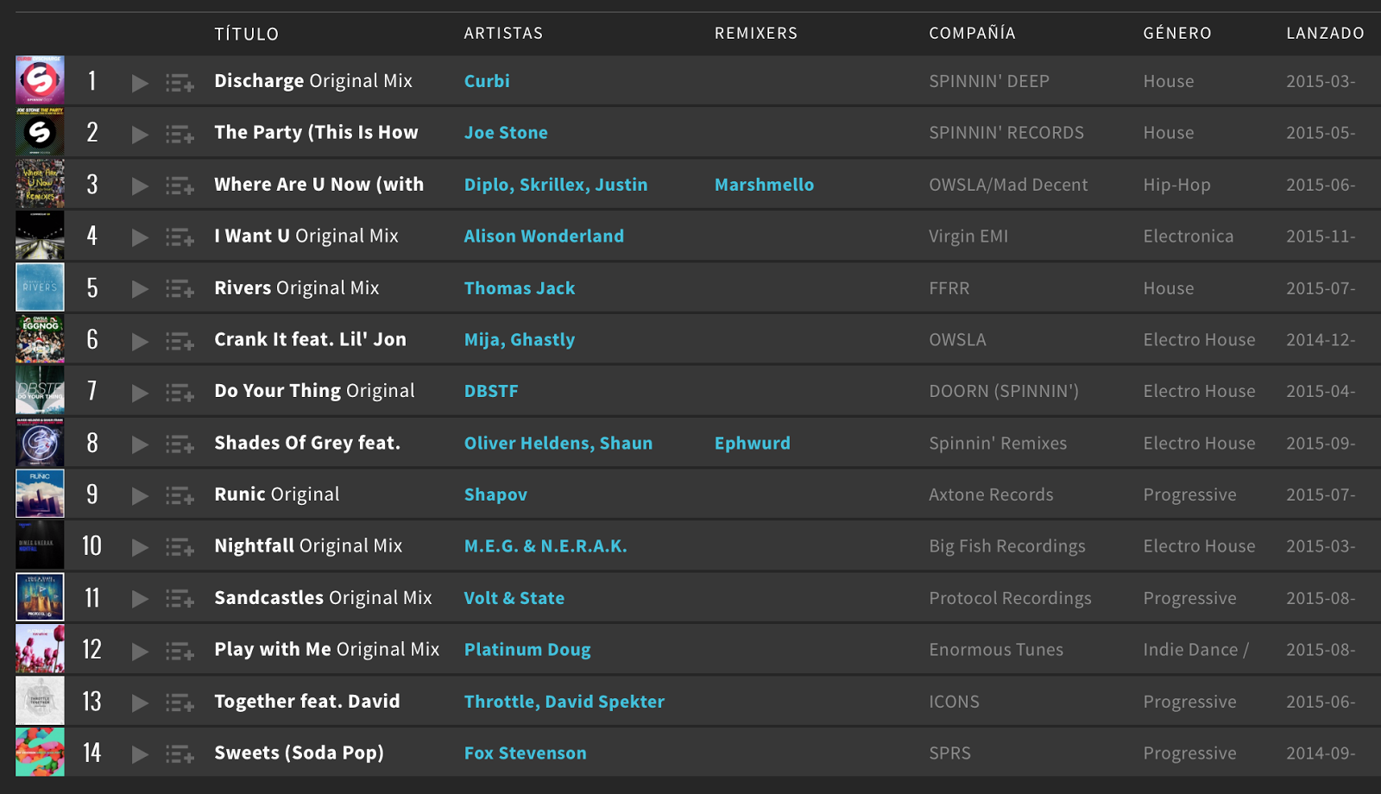Play Nightfall Original Mix
This screenshot has height=794, width=1381.
[x=138, y=545]
